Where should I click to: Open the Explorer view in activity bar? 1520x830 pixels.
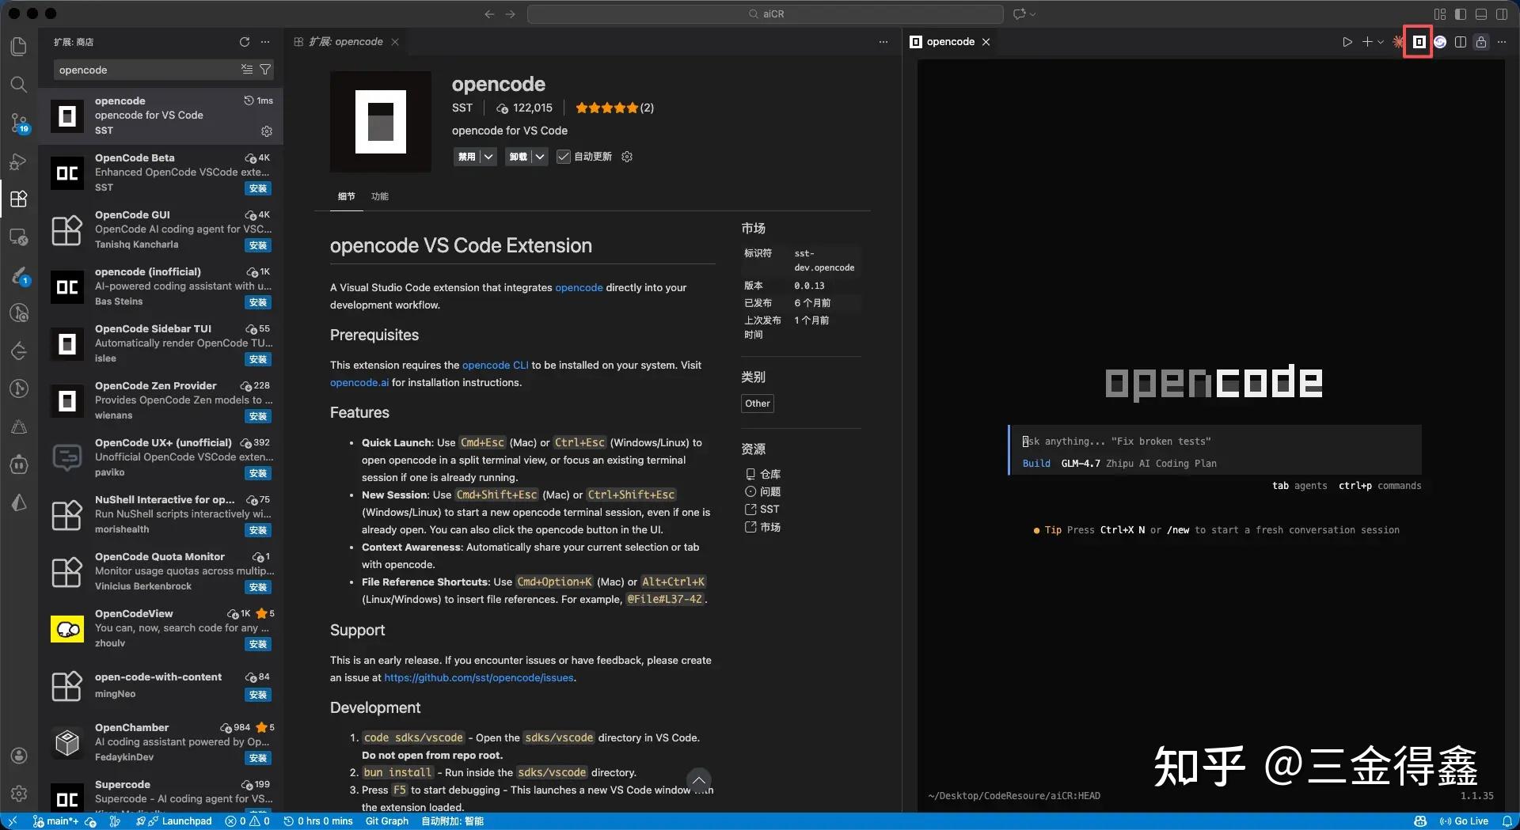point(19,46)
